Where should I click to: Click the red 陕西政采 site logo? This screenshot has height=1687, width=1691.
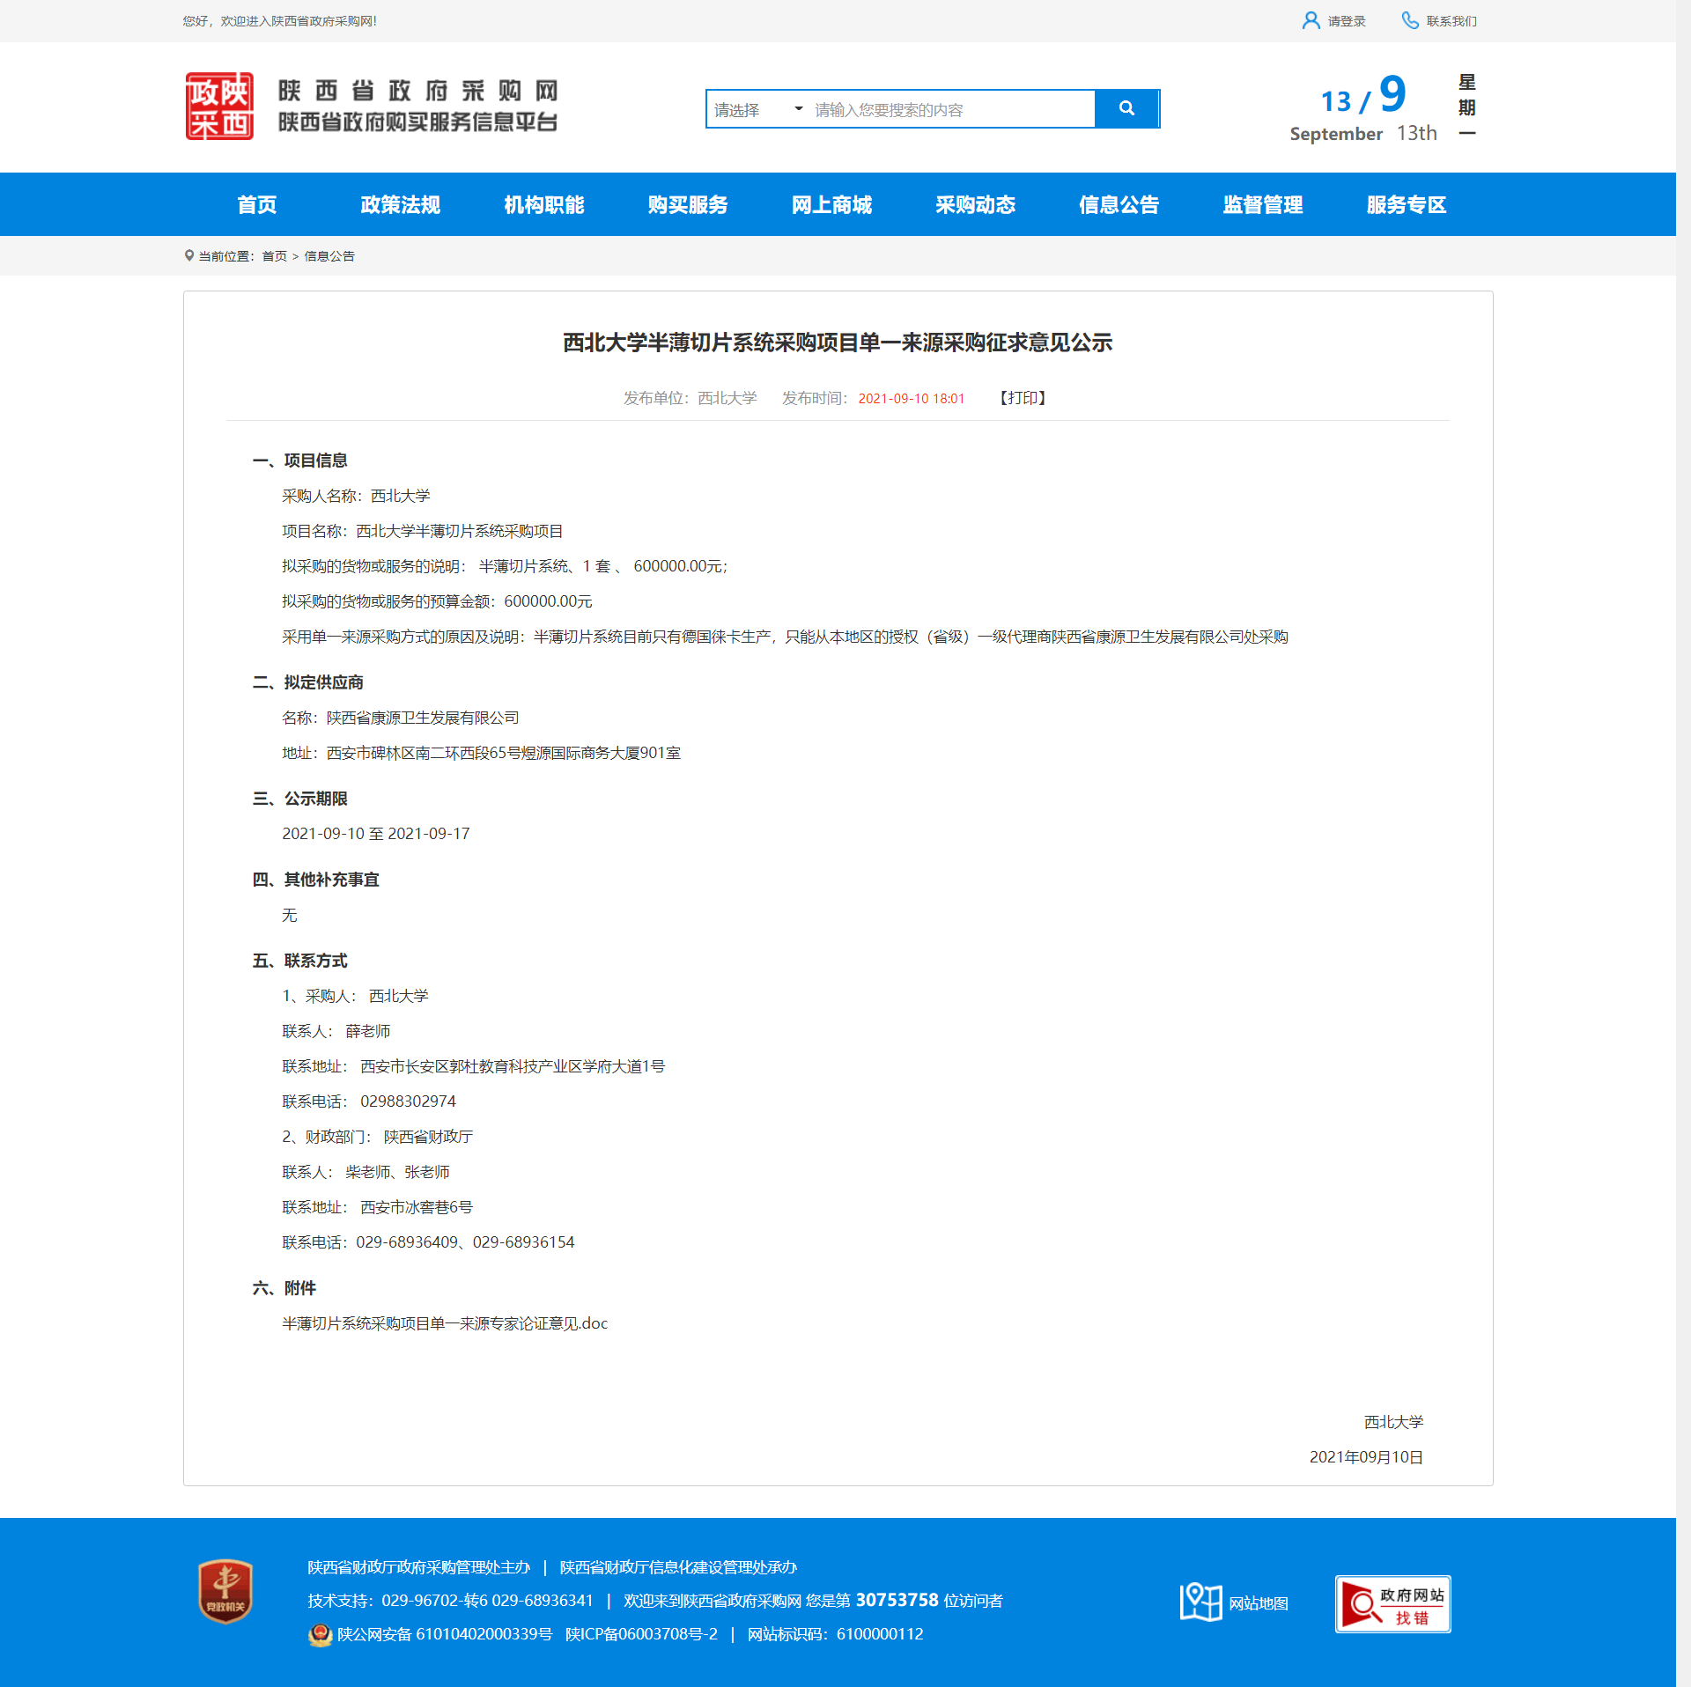[x=219, y=107]
